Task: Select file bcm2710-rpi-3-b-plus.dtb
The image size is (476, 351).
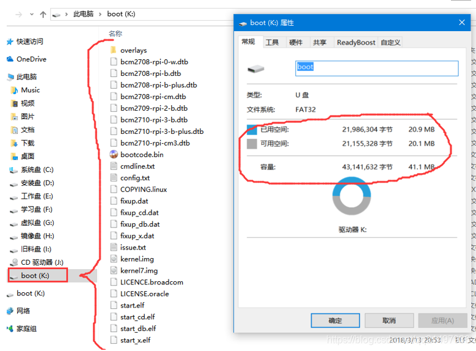Action: click(157, 131)
